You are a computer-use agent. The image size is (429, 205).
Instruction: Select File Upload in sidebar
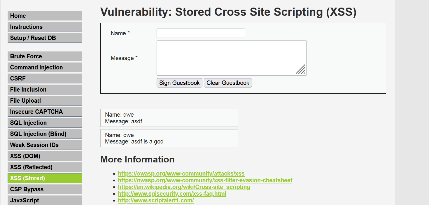pos(45,101)
